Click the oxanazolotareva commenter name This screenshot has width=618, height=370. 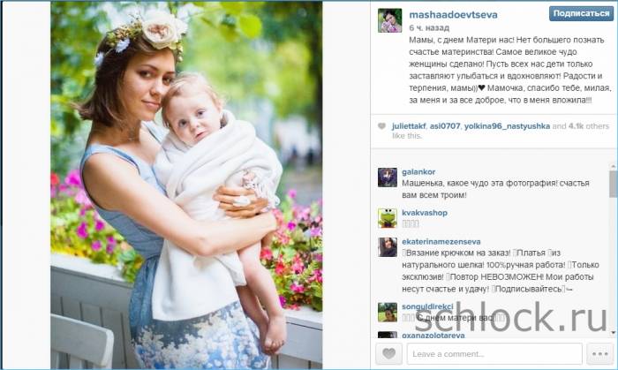click(433, 336)
